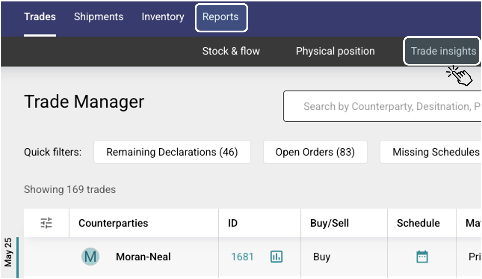
Task: Switch to the Inventory tab
Action: point(162,16)
